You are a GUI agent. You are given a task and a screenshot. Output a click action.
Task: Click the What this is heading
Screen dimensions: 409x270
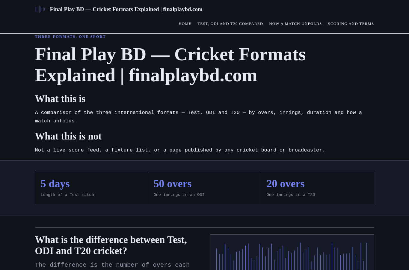60,99
